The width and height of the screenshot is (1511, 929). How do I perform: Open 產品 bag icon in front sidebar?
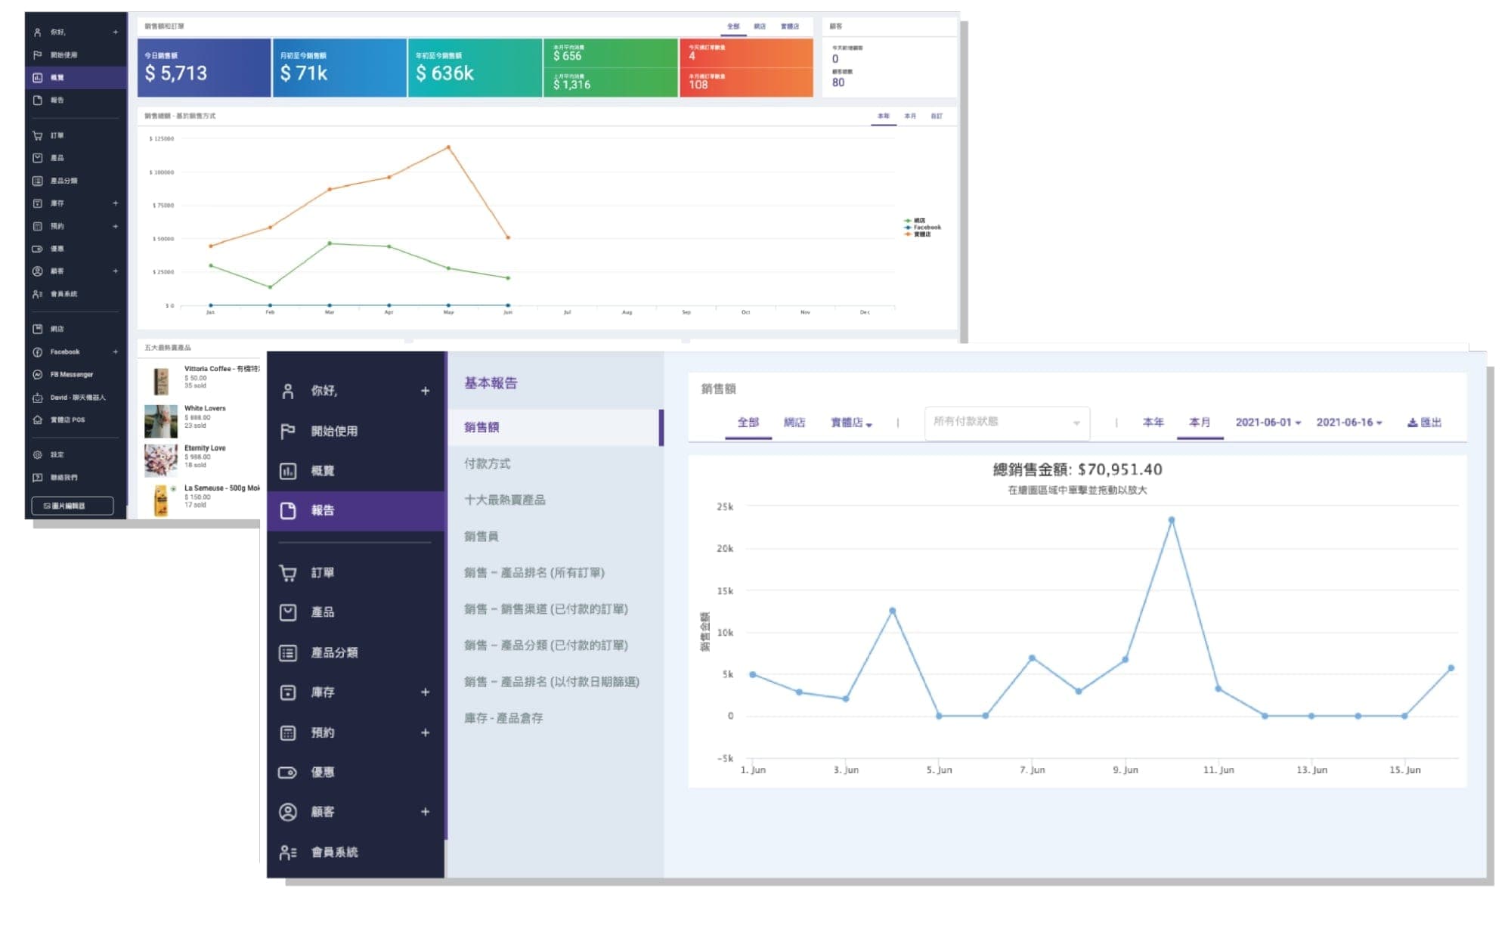pyautogui.click(x=287, y=612)
